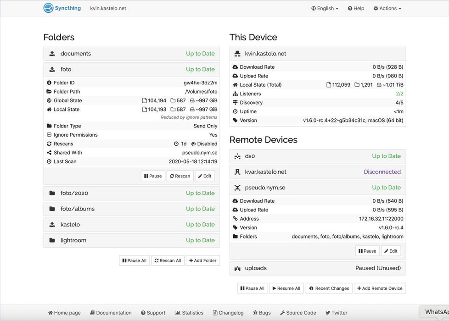Pause the pseudo.nym.se remote device
The width and height of the screenshot is (449, 321).
click(x=367, y=251)
